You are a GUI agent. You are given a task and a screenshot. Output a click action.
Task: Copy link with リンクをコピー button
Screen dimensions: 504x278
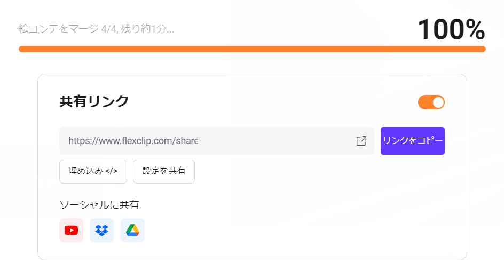click(412, 141)
